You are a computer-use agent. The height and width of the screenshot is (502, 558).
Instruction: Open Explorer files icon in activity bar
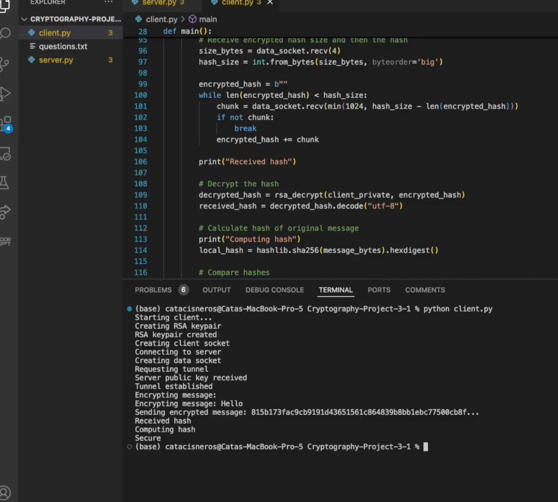(4, 6)
